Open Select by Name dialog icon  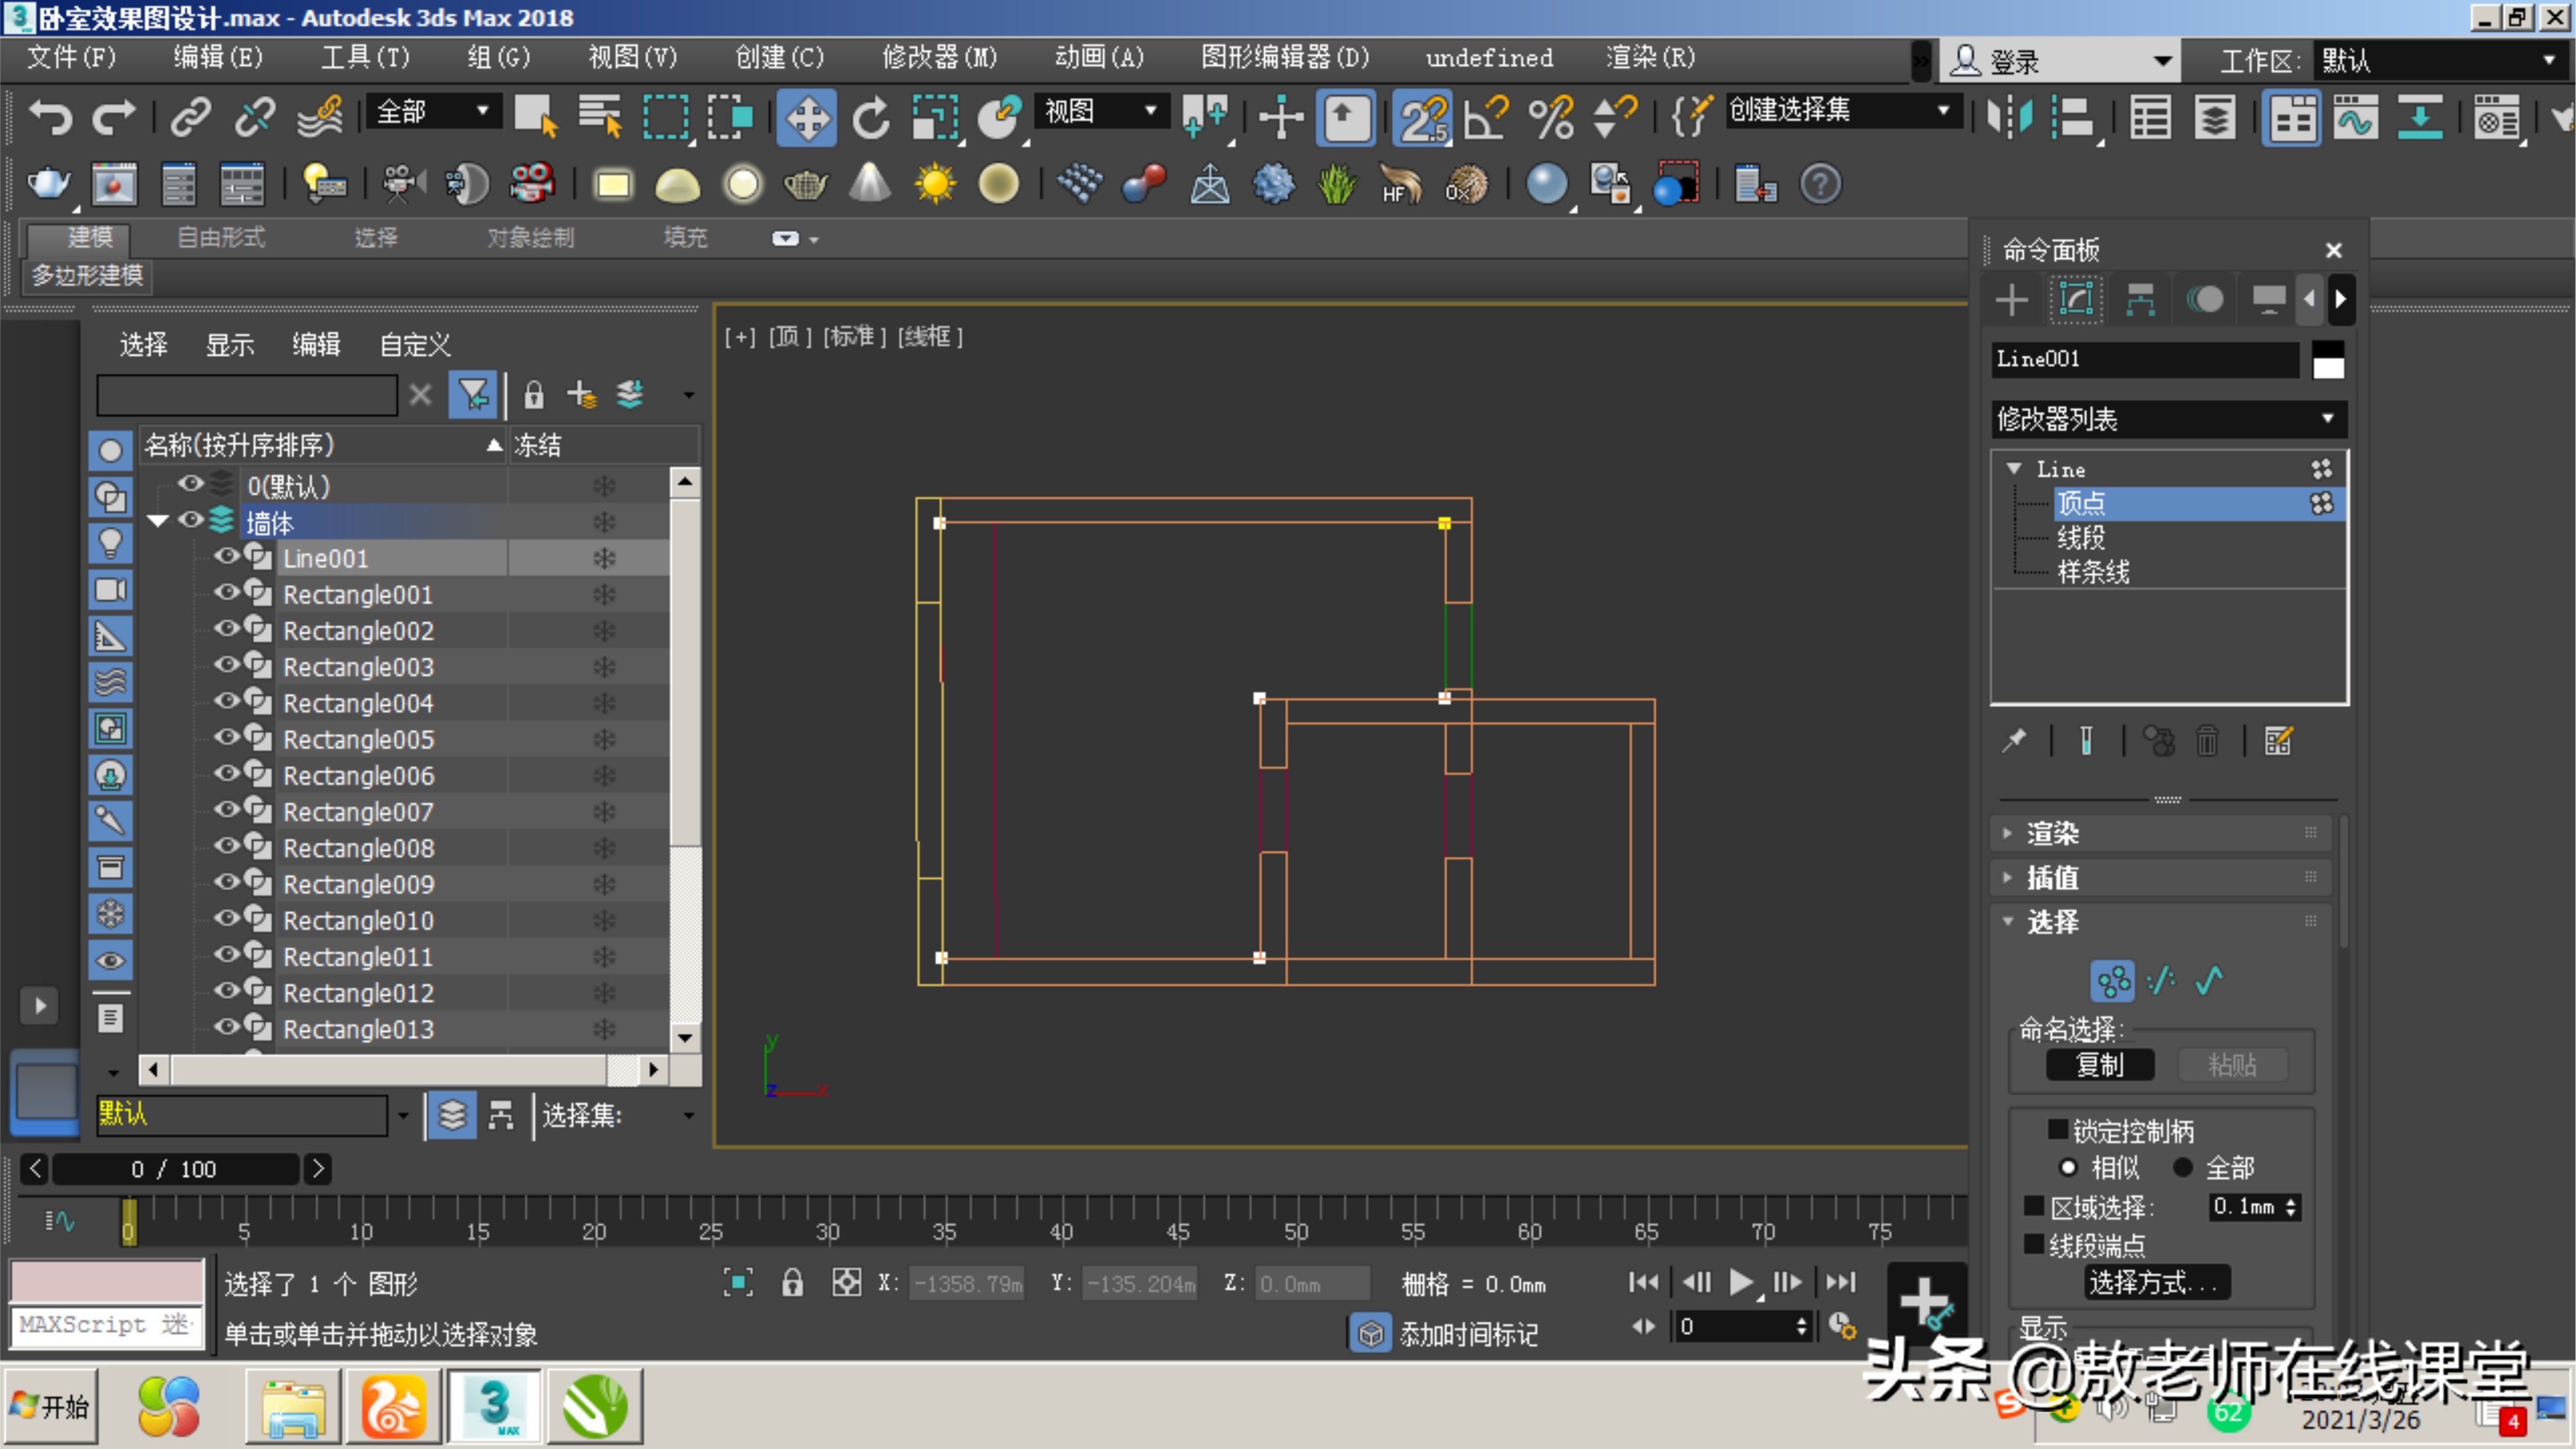point(597,115)
